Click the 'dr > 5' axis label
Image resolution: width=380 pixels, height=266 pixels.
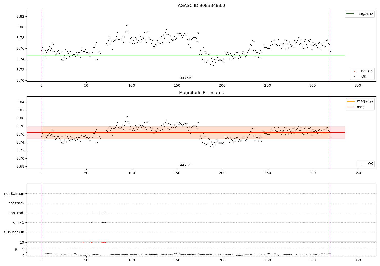(19, 222)
